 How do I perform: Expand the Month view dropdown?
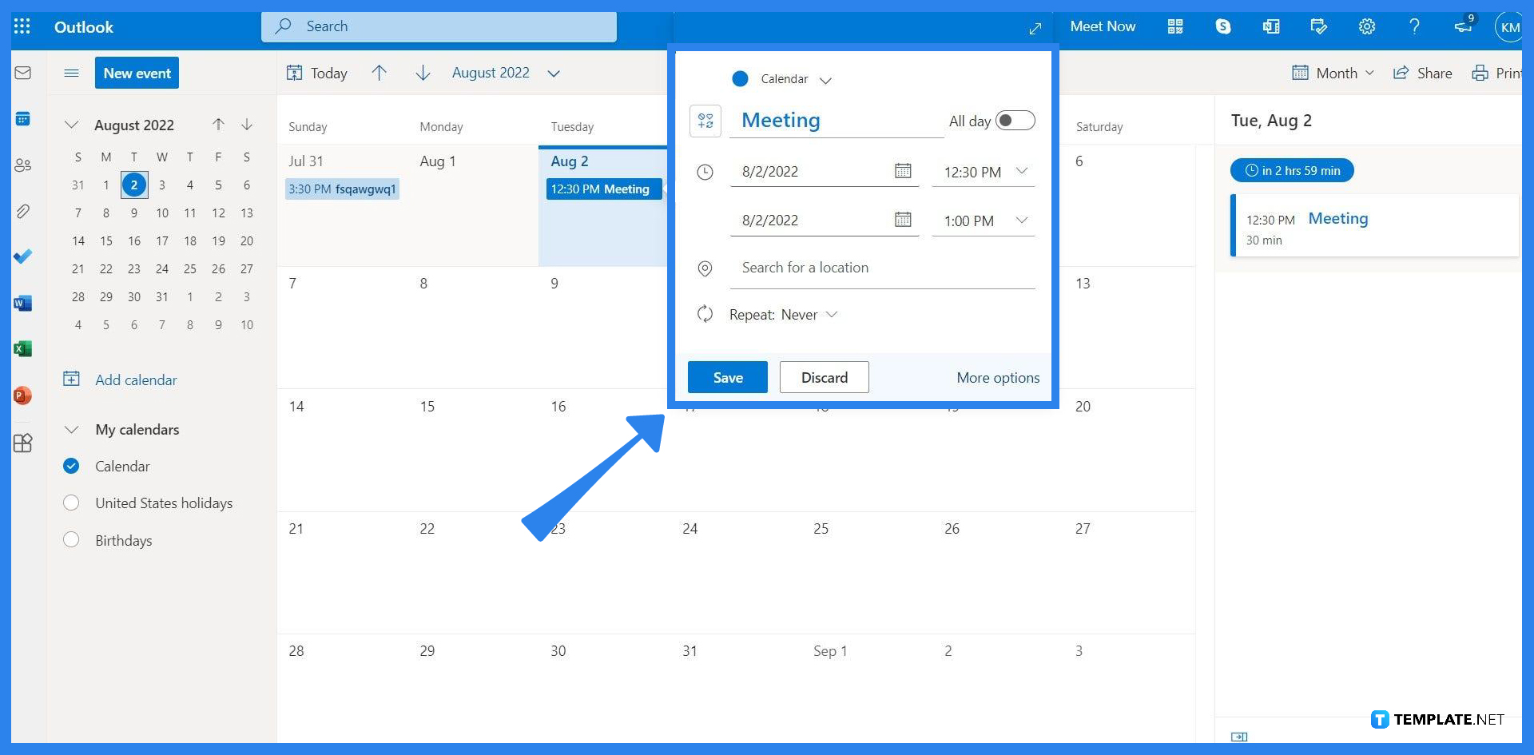pos(1332,73)
